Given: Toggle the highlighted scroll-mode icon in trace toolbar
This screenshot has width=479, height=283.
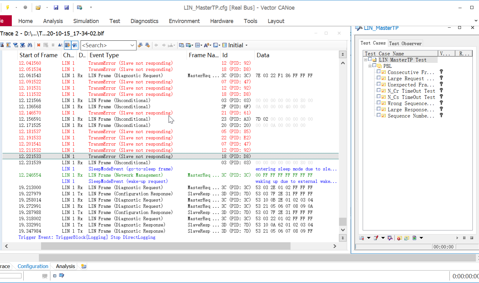Looking at the screenshot, I should pos(67,45).
